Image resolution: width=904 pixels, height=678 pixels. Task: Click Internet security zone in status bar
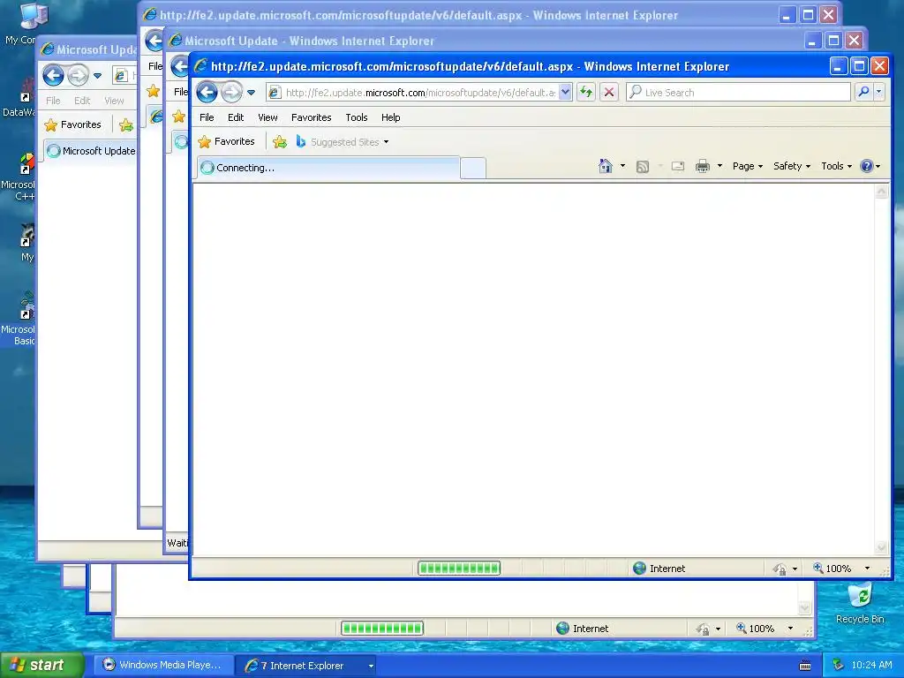click(x=659, y=569)
